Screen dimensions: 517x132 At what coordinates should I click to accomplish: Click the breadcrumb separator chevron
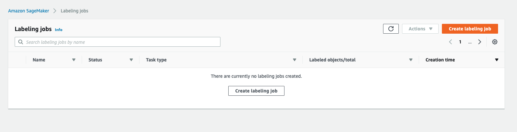point(55,11)
